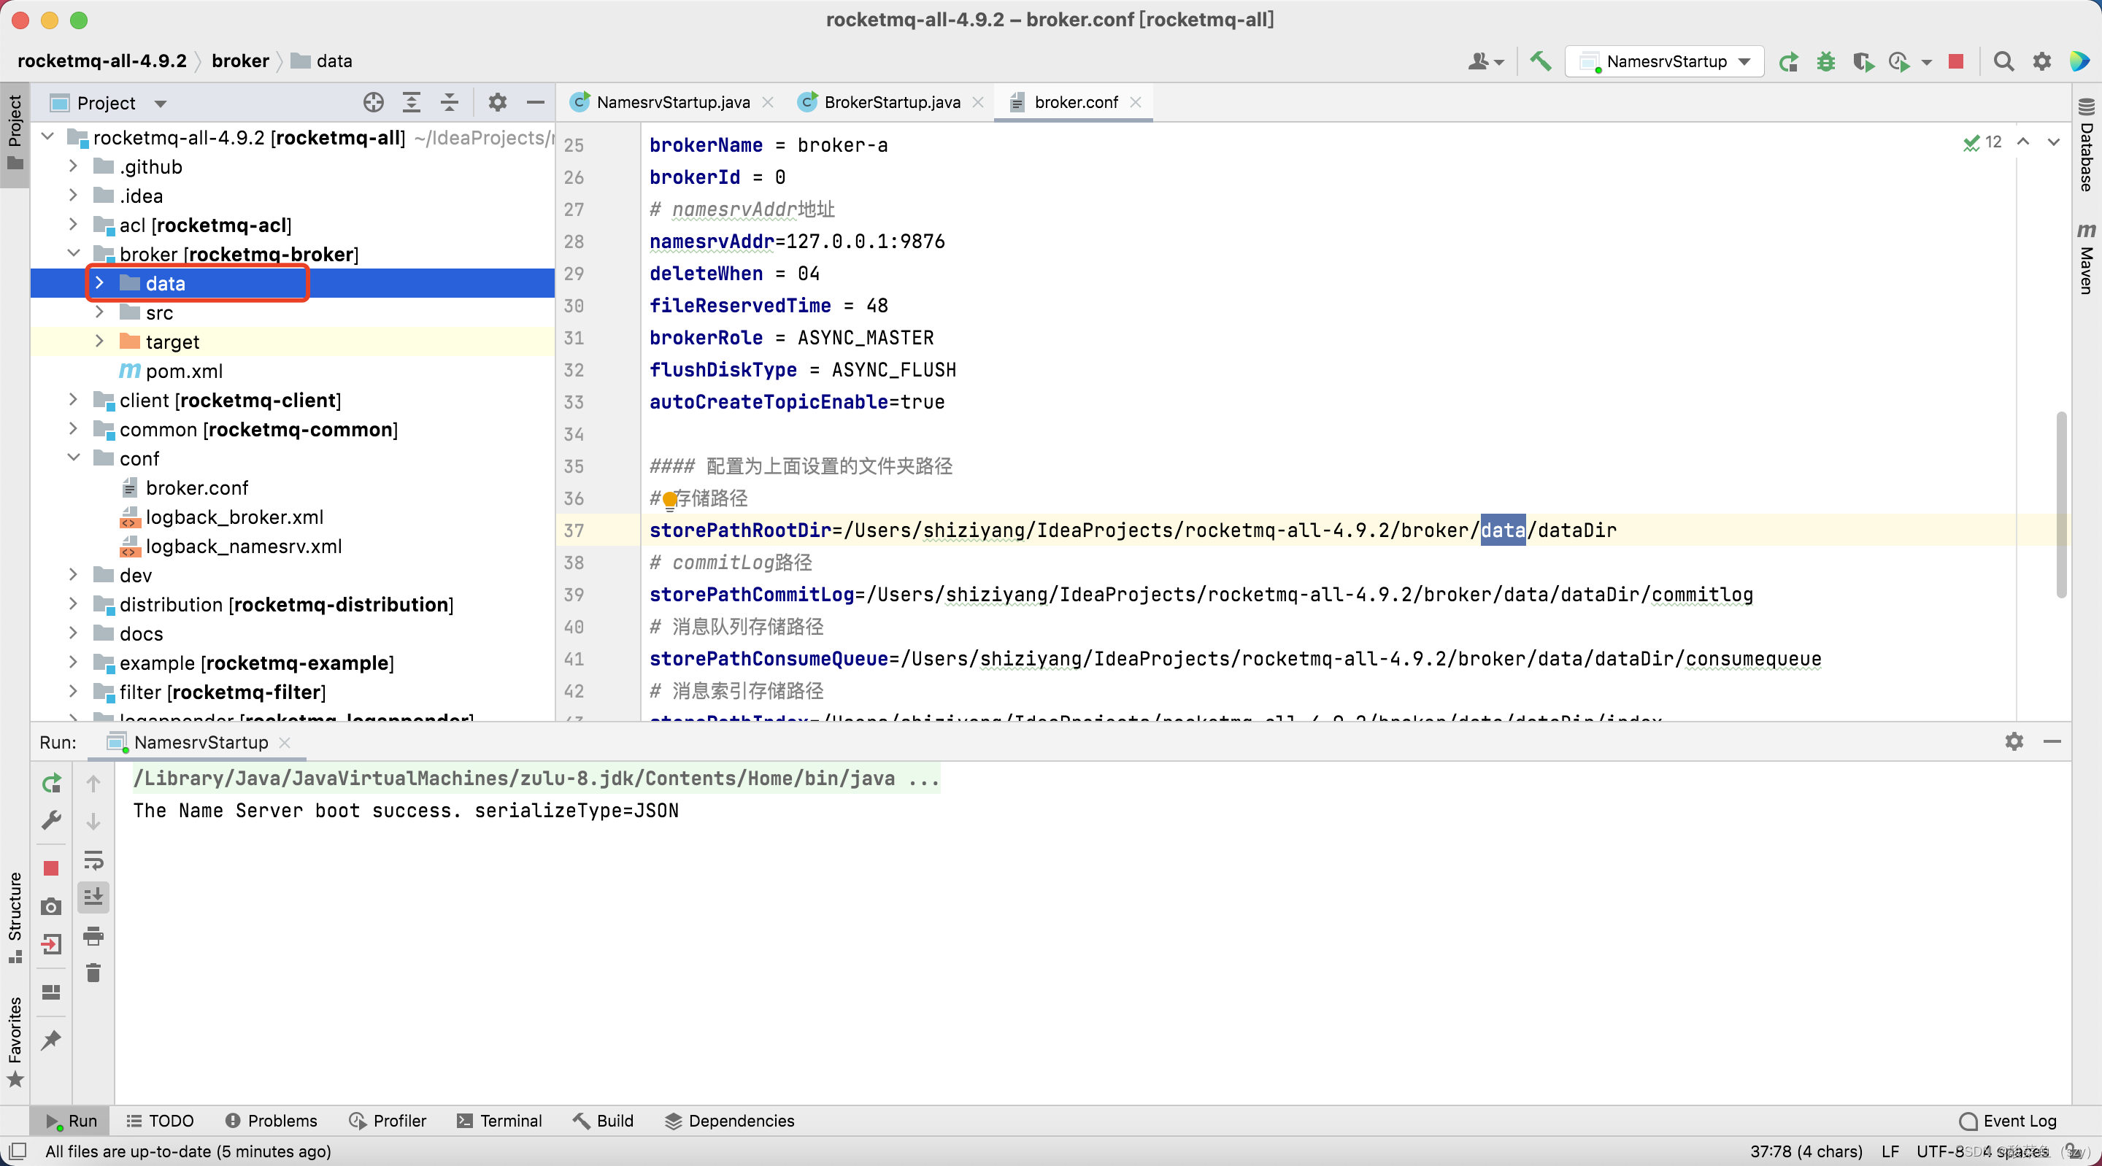Click the UTF-8 encoding in status bar
This screenshot has width=2102, height=1166.
pos(1939,1151)
